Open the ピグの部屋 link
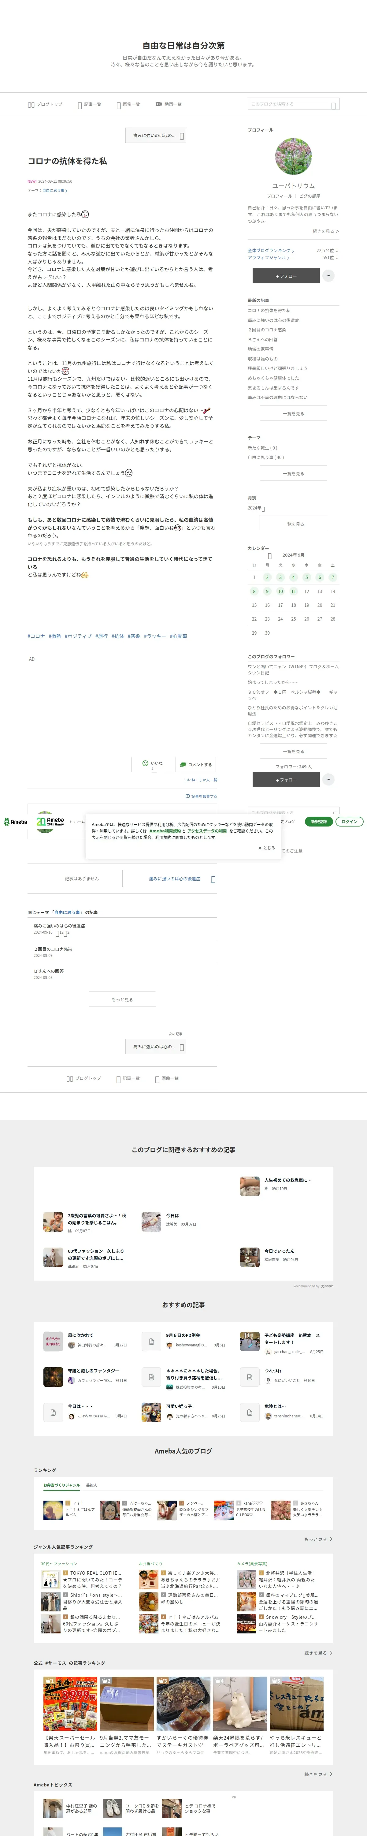This screenshot has height=1836, width=367. point(309,196)
